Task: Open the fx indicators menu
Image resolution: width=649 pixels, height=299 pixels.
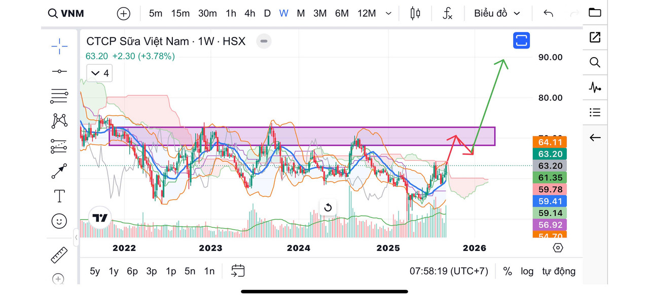Action: (447, 14)
